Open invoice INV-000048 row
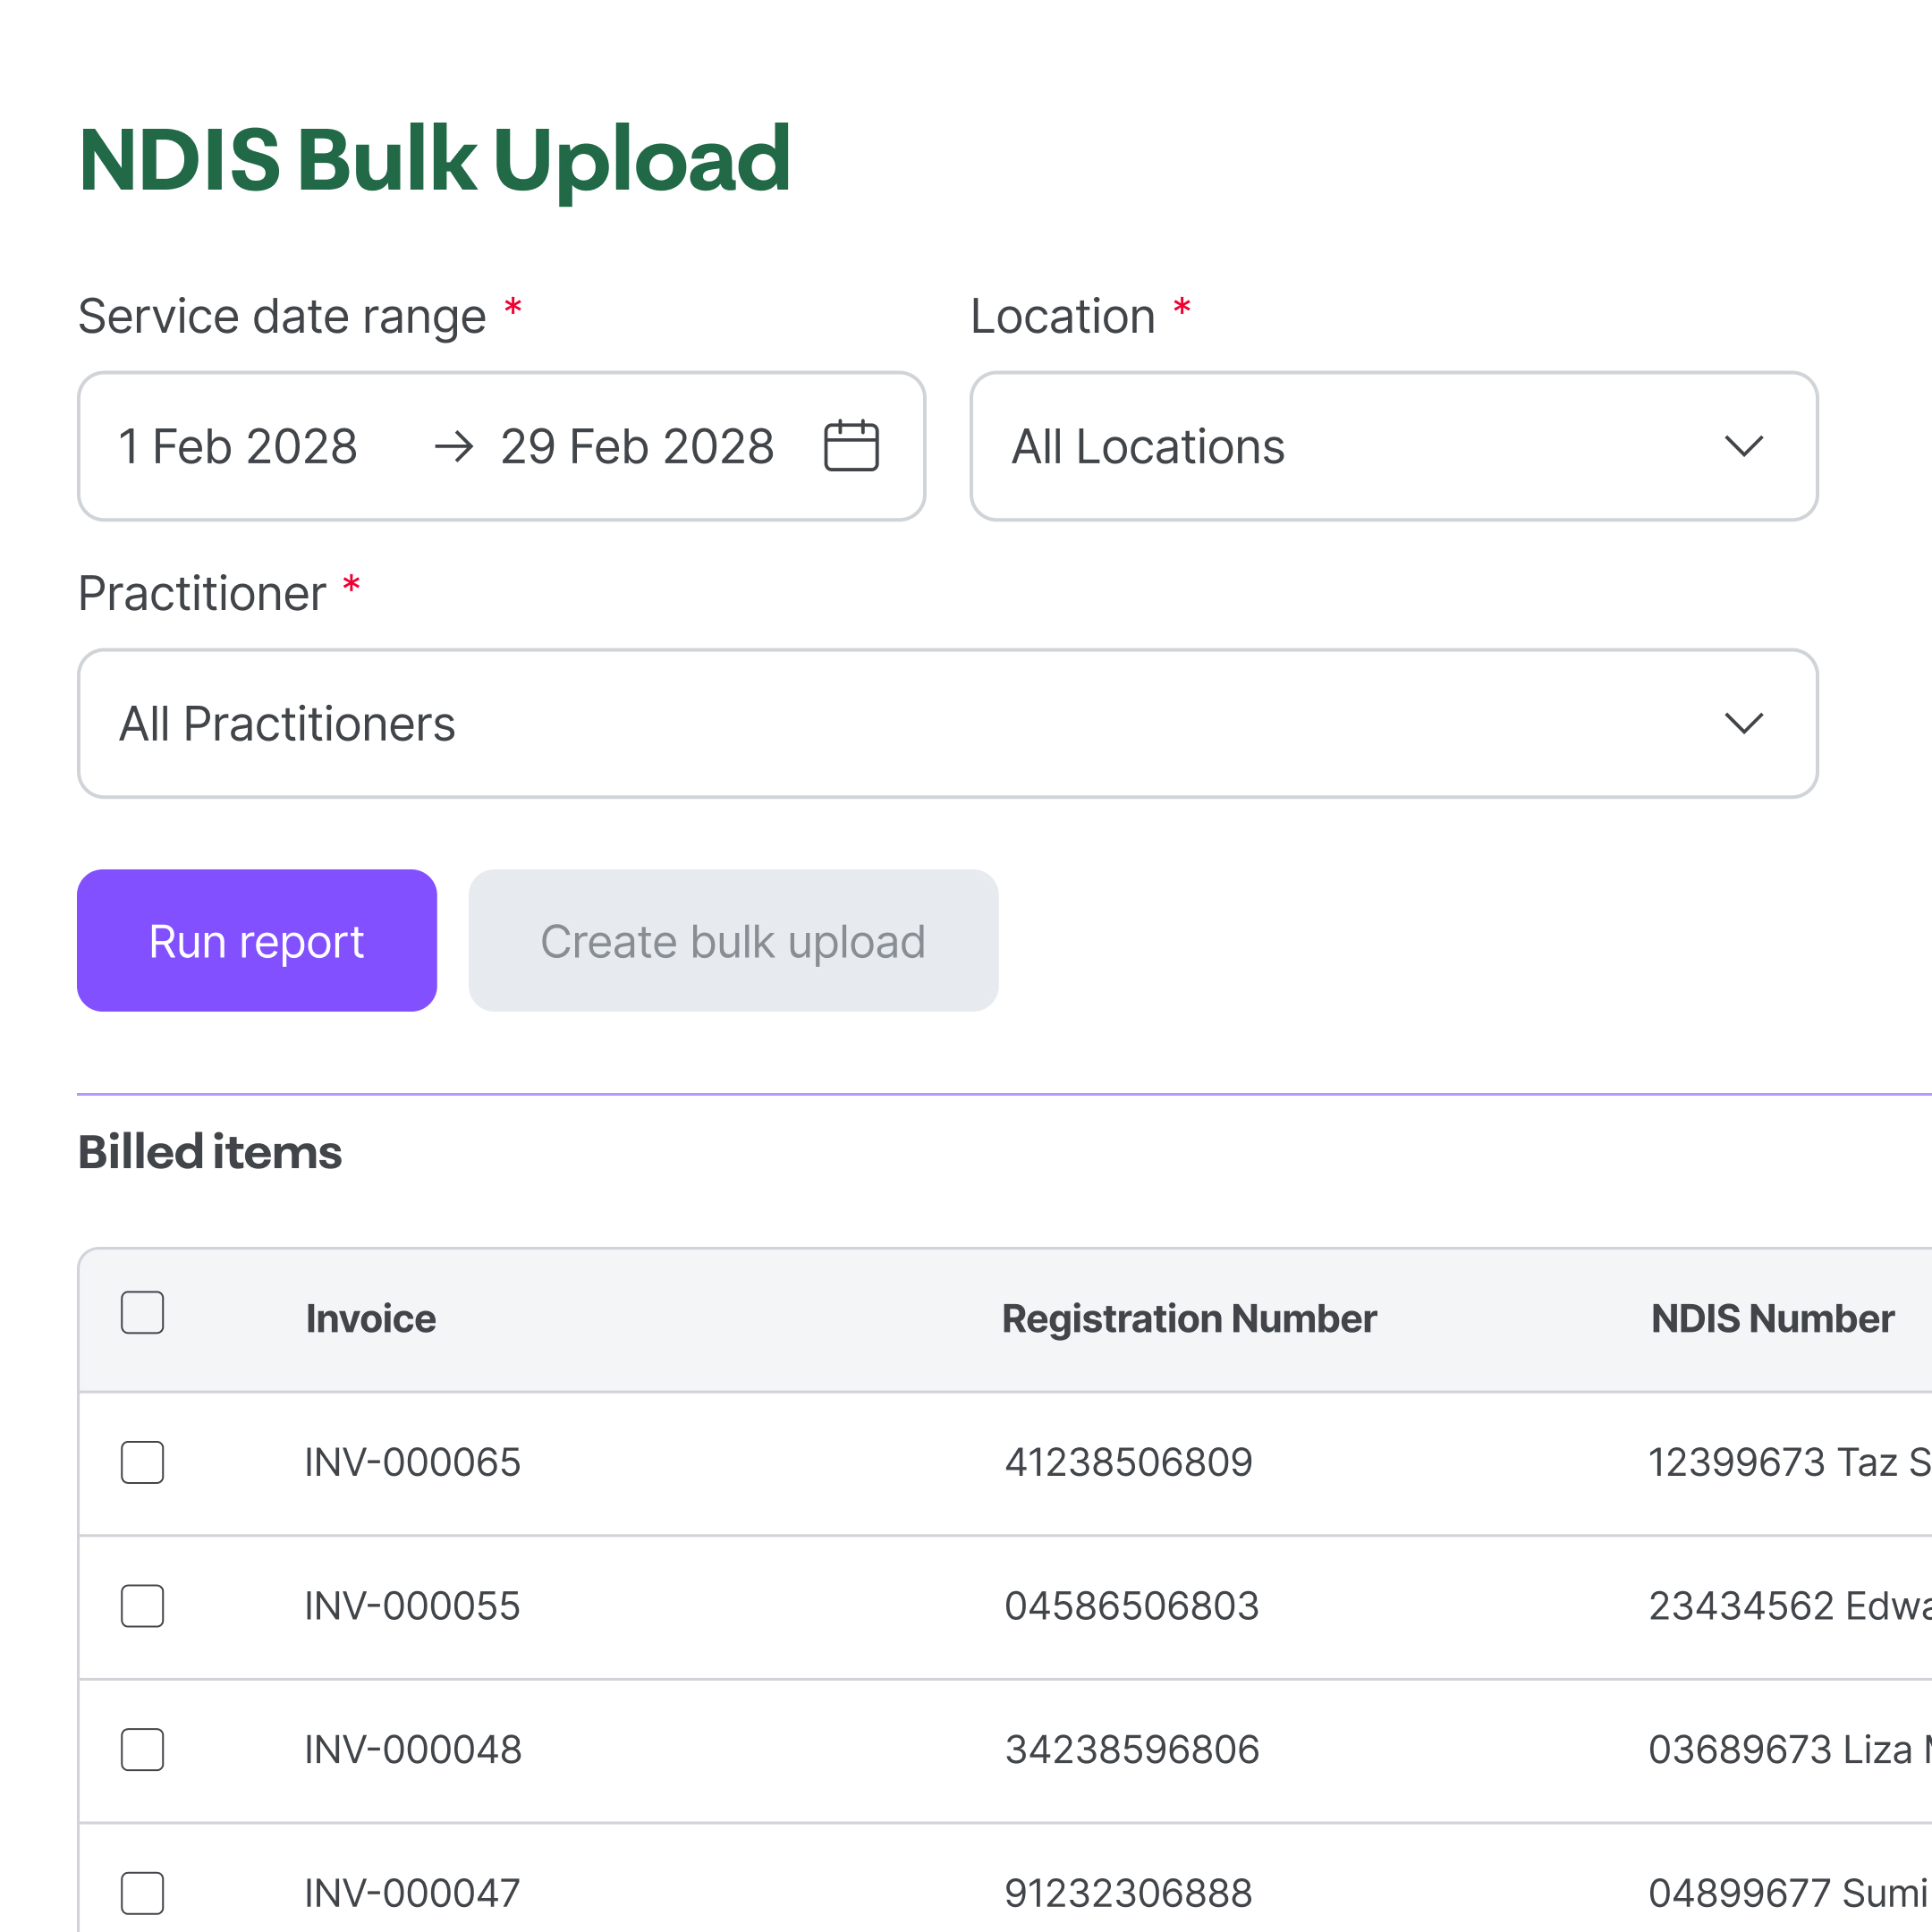The height and width of the screenshot is (1932, 1932). 1005,1750
